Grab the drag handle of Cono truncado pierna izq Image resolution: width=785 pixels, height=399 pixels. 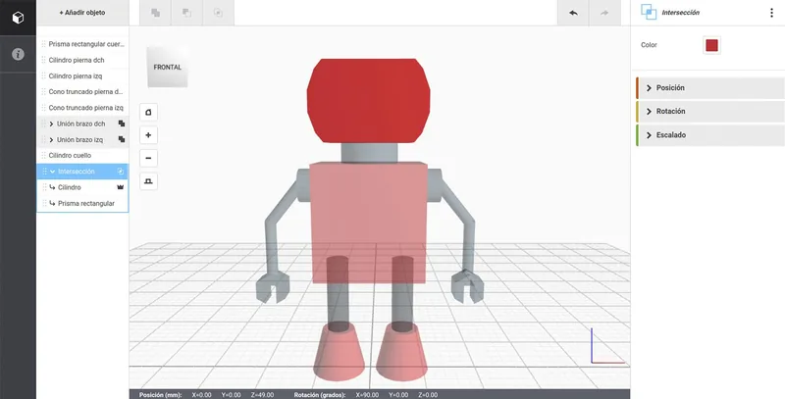[x=43, y=108]
